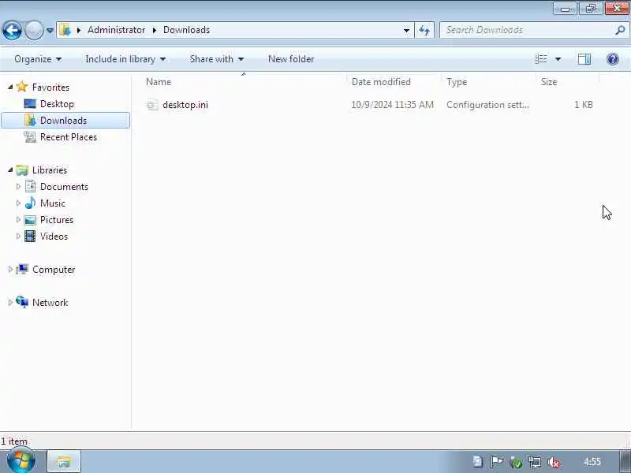
Task: Collapse the Favorites group
Action: (x=10, y=87)
